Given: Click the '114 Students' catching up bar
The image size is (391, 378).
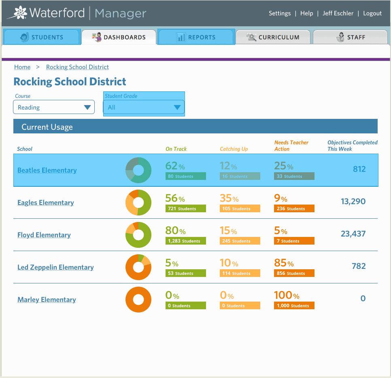Looking at the screenshot, I should [240, 273].
